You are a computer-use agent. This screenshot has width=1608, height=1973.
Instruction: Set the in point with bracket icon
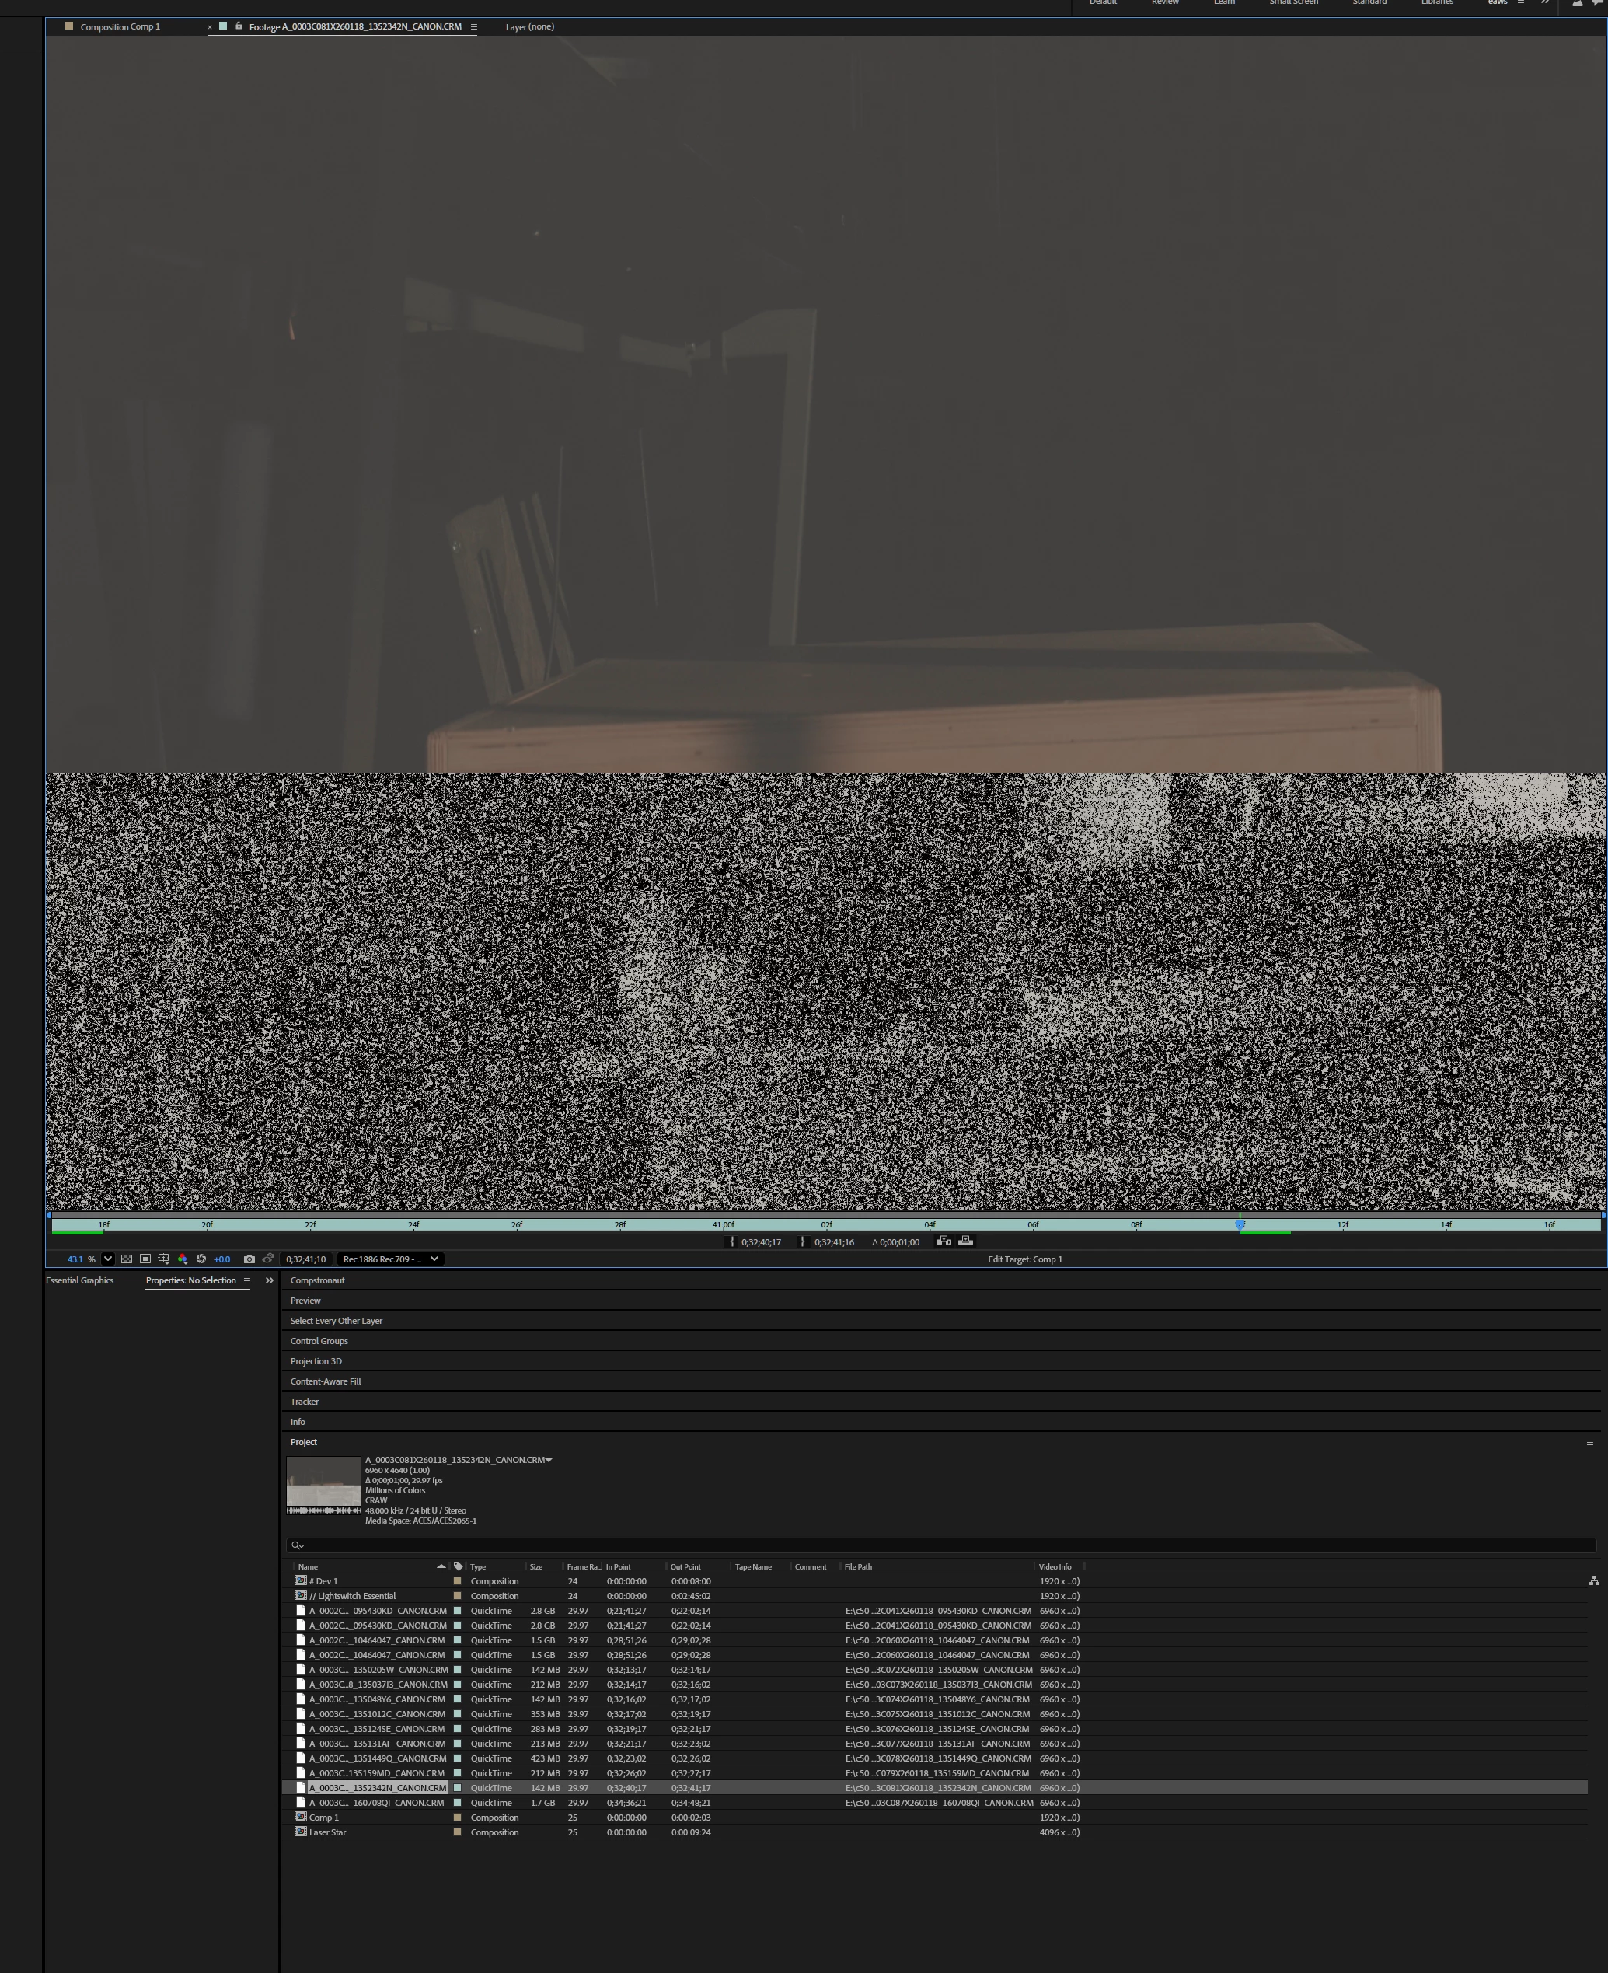[732, 1242]
